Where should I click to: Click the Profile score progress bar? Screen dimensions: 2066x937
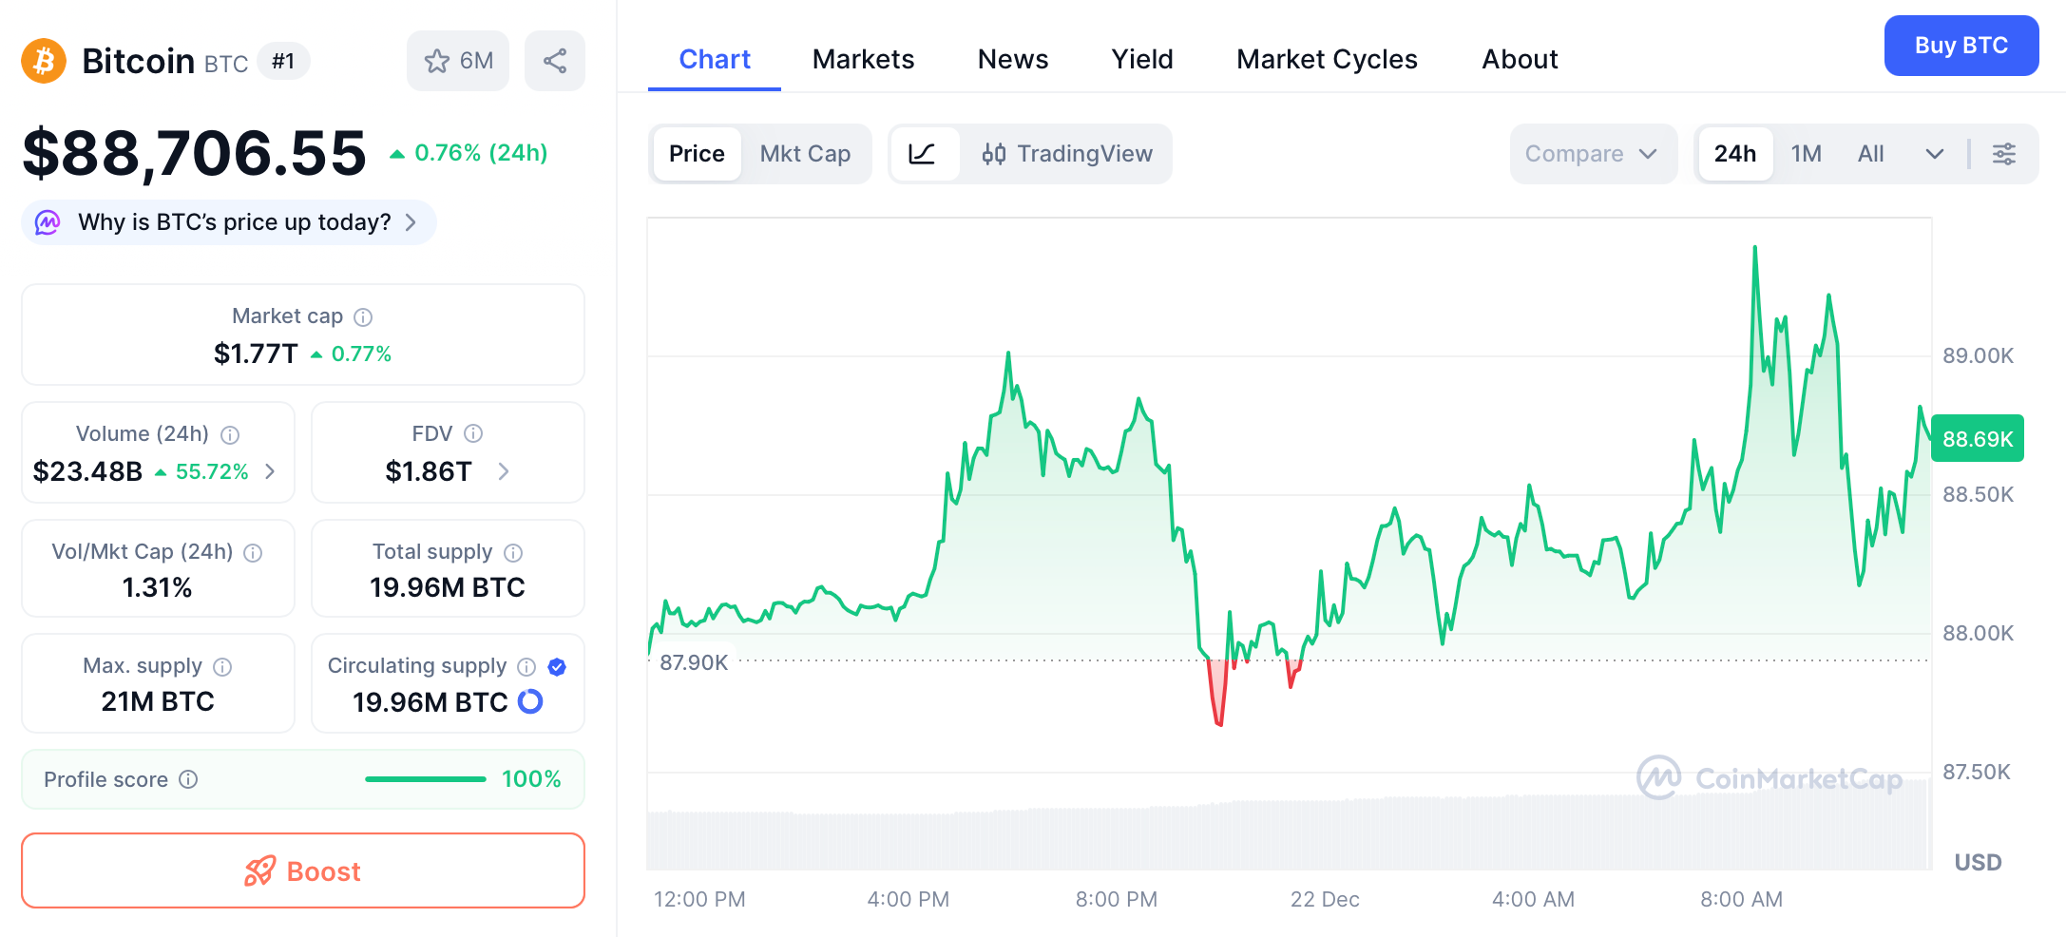coord(425,779)
